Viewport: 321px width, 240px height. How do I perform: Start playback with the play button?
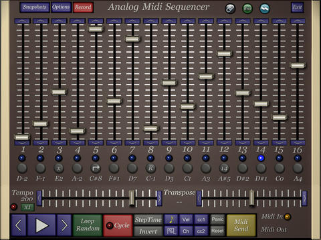[x=41, y=225]
